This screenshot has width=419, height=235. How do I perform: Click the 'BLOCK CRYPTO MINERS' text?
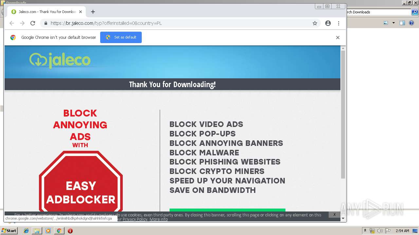217,171
